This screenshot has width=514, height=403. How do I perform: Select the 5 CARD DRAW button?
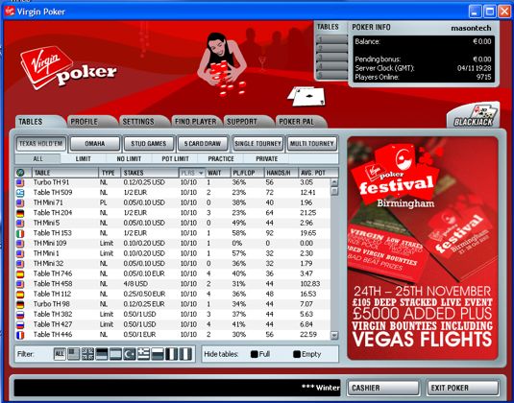[x=203, y=144]
